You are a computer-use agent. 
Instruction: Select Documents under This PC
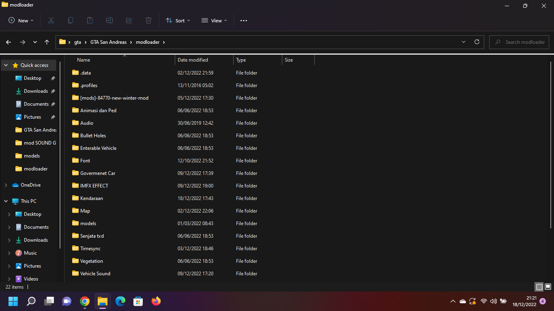tap(32, 227)
